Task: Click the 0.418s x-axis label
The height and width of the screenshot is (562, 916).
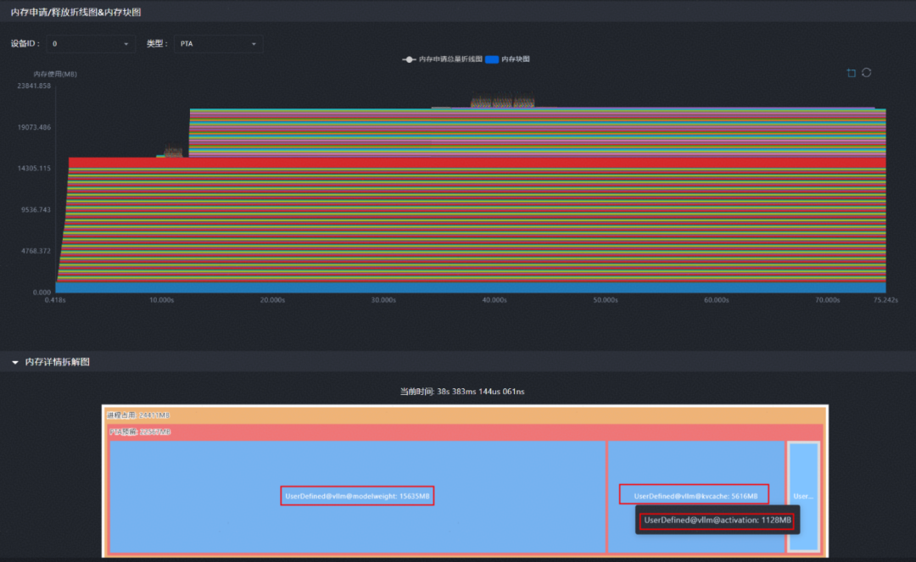Action: pos(55,300)
